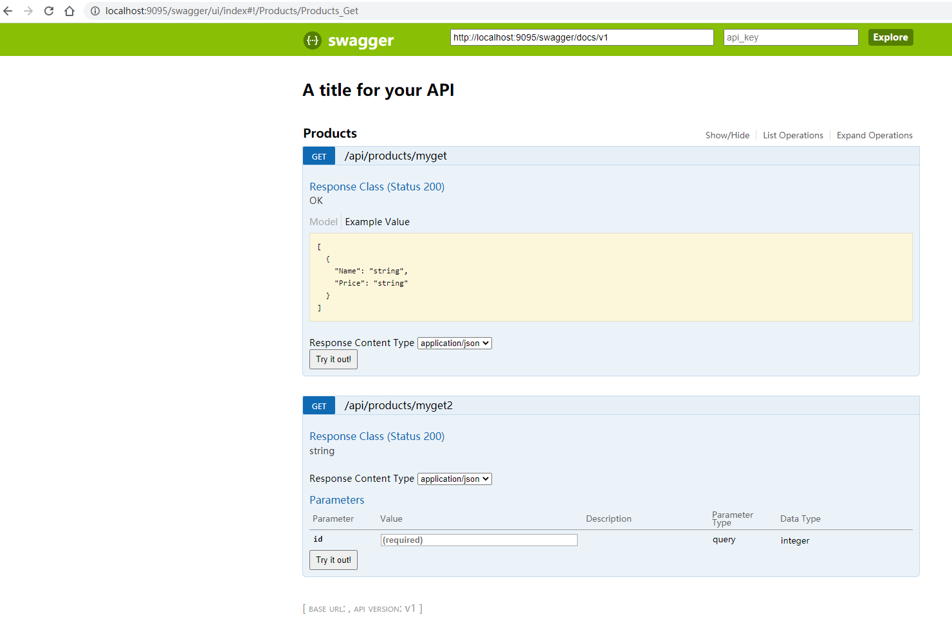Click the 'string' response type under myget2
The image size is (952, 624).
tap(322, 451)
